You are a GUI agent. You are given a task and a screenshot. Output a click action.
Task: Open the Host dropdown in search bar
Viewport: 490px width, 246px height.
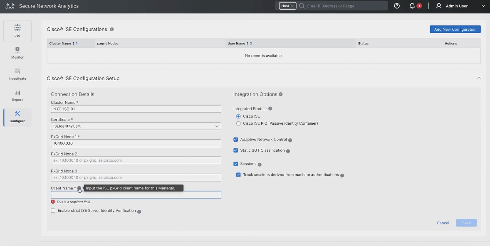[287, 6]
